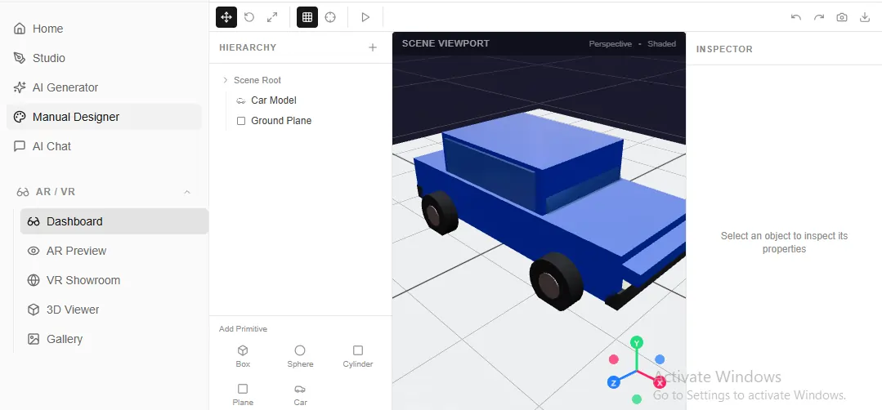Click the AR Preview eye icon
Image resolution: width=882 pixels, height=410 pixels.
click(x=34, y=251)
